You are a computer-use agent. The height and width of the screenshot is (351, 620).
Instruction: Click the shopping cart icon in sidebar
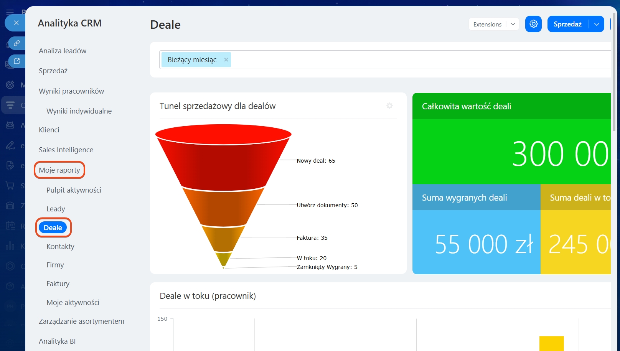click(10, 186)
